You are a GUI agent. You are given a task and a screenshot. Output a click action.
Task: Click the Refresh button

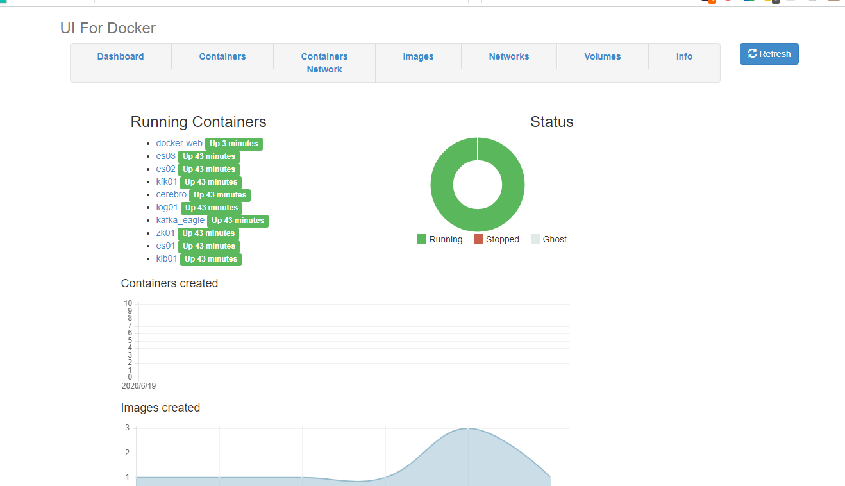point(769,54)
